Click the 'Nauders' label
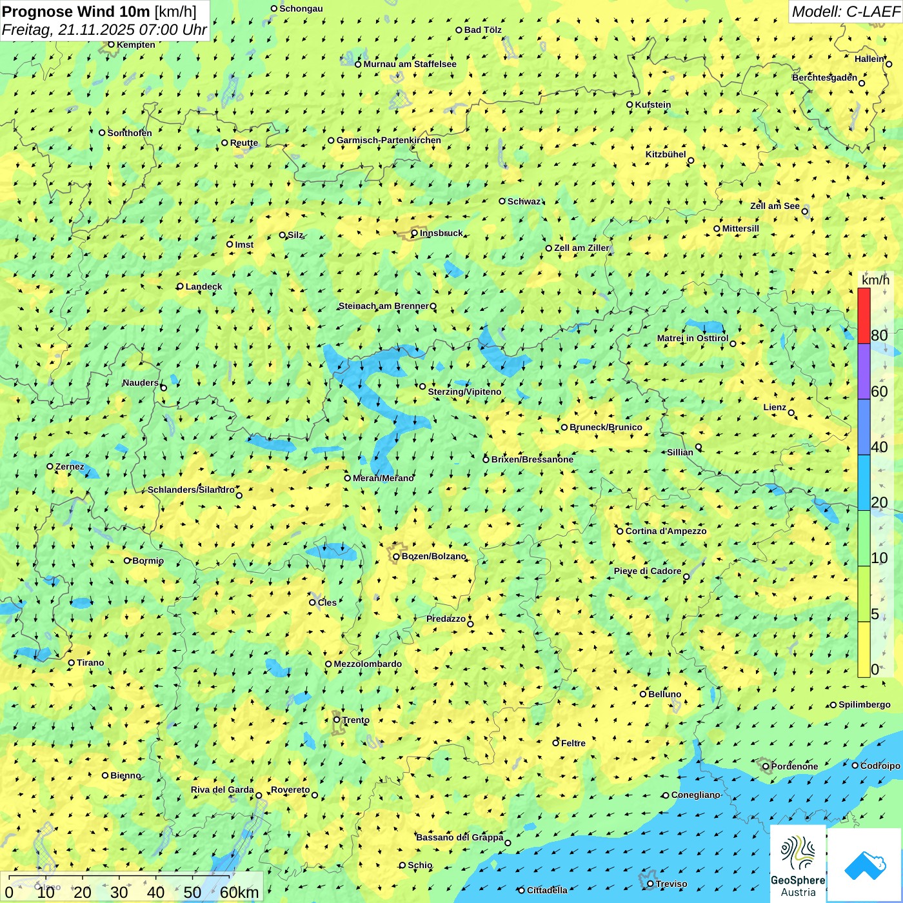 pyautogui.click(x=140, y=382)
